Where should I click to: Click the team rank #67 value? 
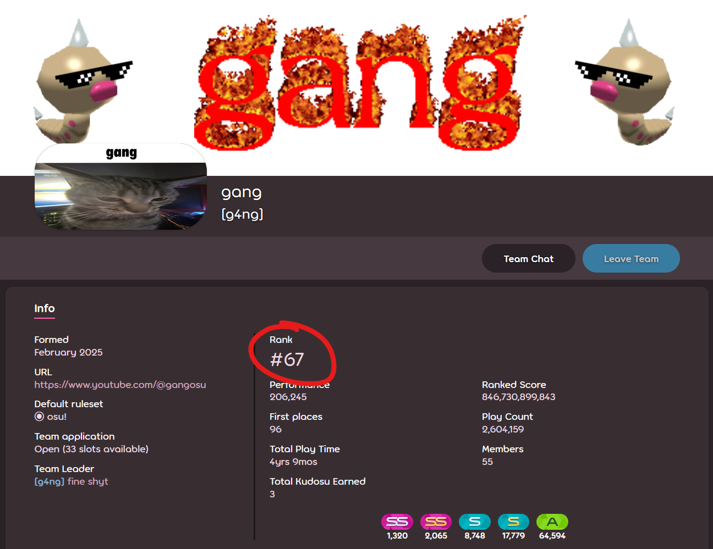point(287,359)
